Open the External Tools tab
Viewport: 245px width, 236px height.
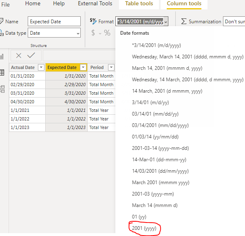(x=95, y=3)
